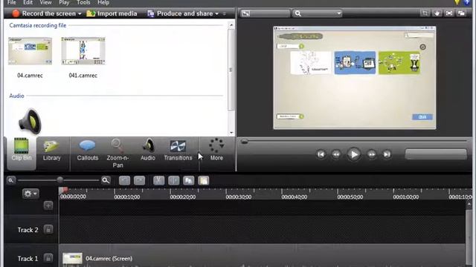This screenshot has width=476, height=267.
Task: Click the step forward button
Action: [372, 154]
